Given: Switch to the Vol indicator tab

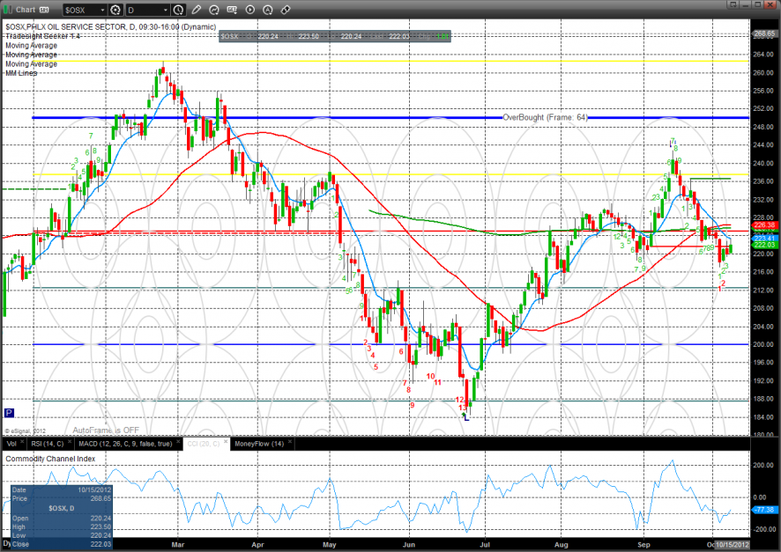Looking at the screenshot, I should [11, 444].
